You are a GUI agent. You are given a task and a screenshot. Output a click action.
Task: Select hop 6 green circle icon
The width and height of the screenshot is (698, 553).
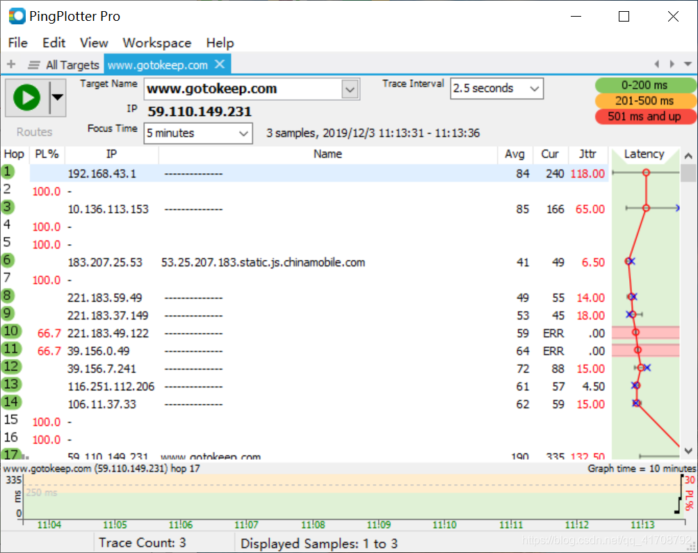tap(8, 260)
